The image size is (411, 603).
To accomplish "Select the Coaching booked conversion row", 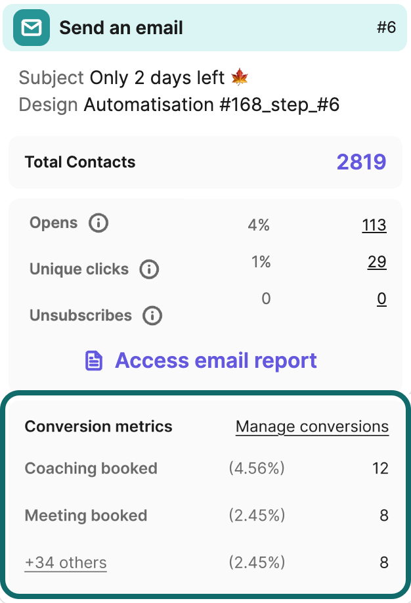I will [x=91, y=468].
